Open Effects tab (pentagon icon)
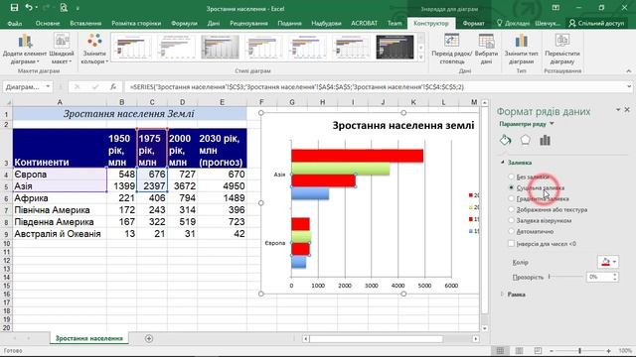Screen dimensions: 636x357 (526, 140)
